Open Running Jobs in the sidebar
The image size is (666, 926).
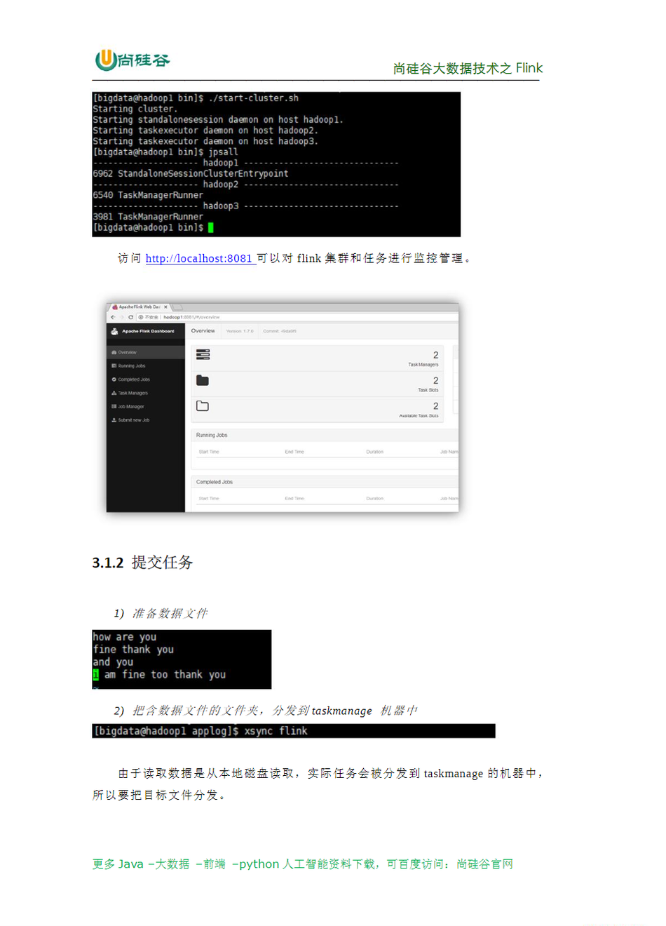[x=131, y=366]
